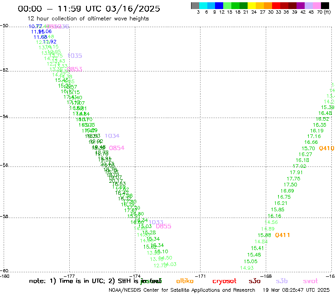Click the orange 0411 time label
335x294 pixels.
(282, 235)
